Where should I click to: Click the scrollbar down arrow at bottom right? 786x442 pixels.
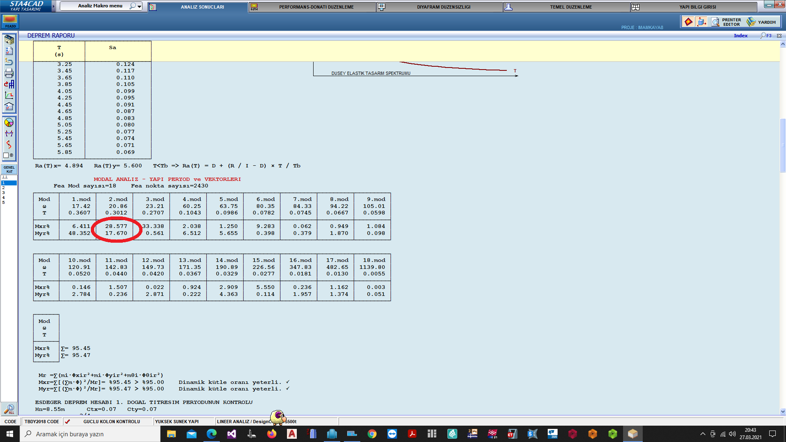tap(783, 412)
